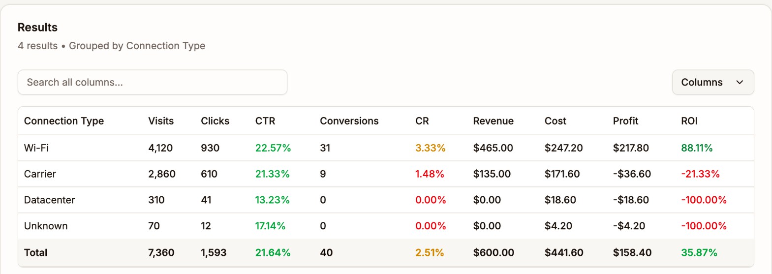Click the 21.64% total CTR value

tap(273, 253)
